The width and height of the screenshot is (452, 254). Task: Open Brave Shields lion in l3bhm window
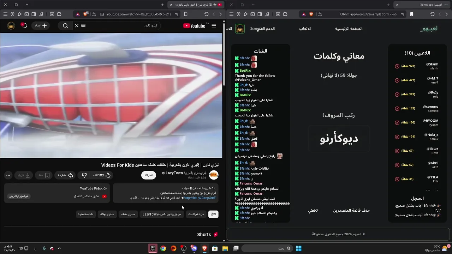pyautogui.click(x=311, y=14)
